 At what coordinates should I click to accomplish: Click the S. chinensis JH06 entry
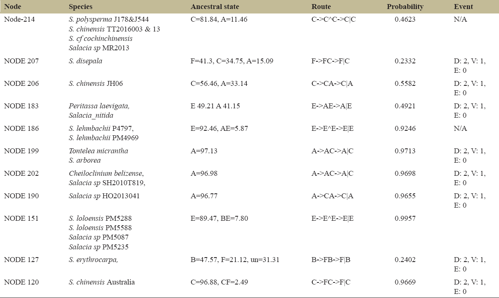[96, 83]
